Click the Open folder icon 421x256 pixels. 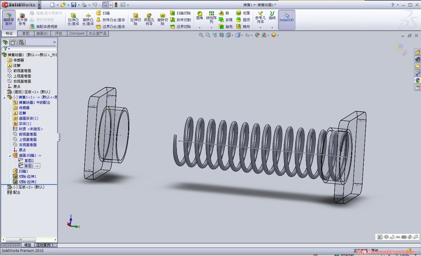(63, 5)
